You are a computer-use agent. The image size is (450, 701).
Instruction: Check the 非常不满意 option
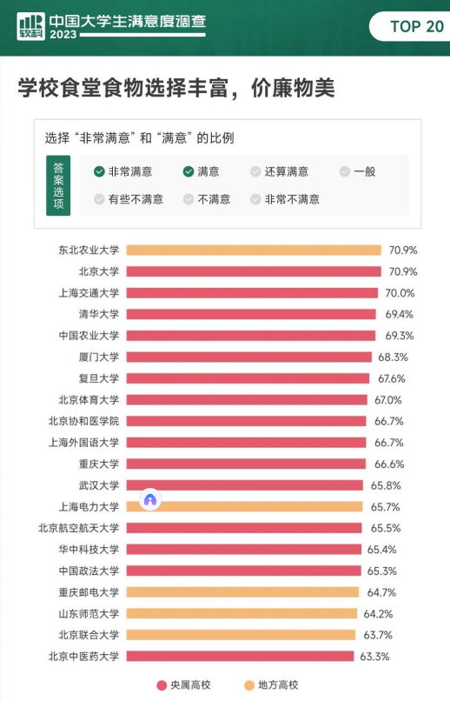click(x=255, y=199)
